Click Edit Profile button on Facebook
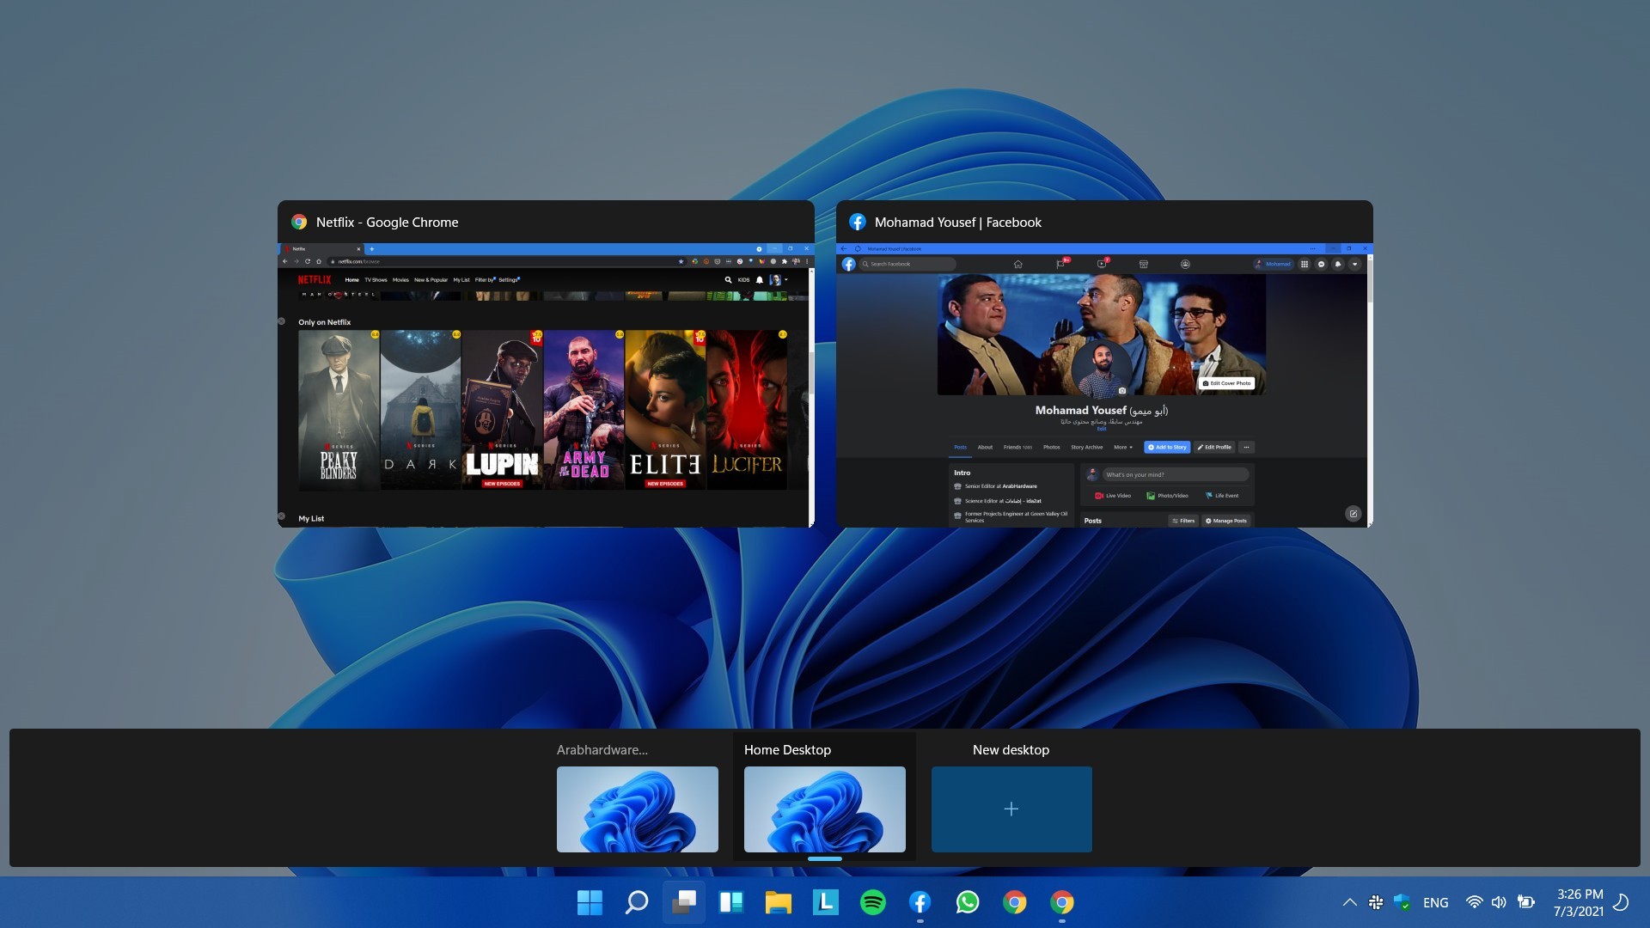This screenshot has width=1650, height=928. pos(1214,447)
